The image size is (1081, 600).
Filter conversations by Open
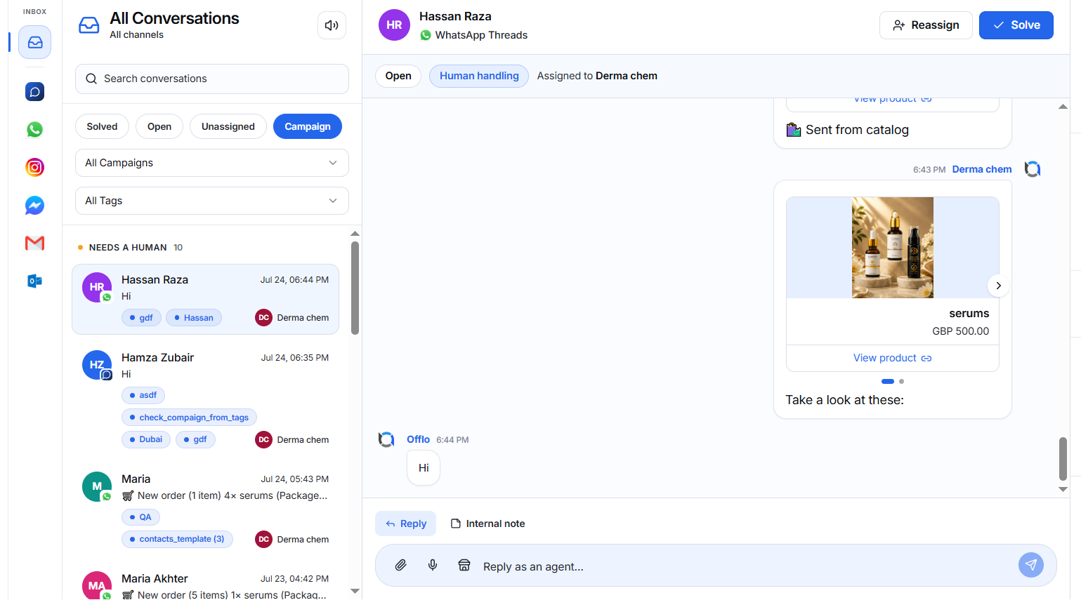click(x=159, y=126)
